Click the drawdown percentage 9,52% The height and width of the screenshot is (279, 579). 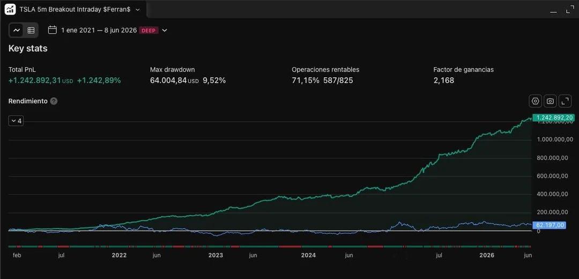[214, 80]
